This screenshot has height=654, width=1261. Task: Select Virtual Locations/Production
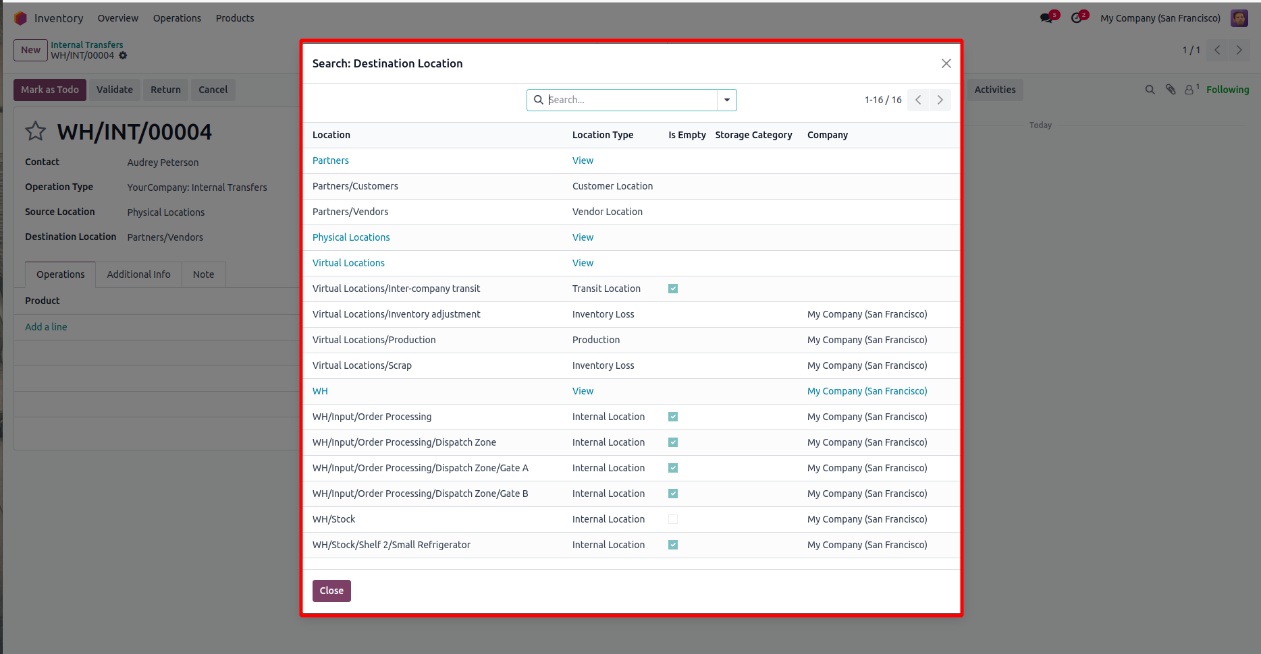pos(631,340)
